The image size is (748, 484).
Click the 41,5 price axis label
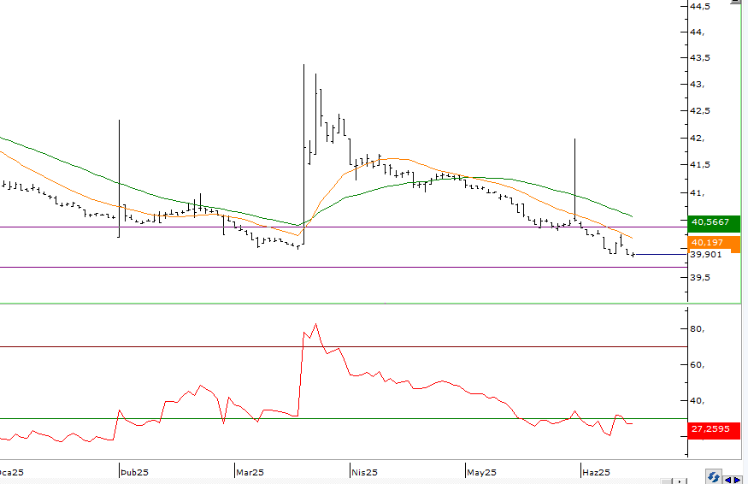700,165
